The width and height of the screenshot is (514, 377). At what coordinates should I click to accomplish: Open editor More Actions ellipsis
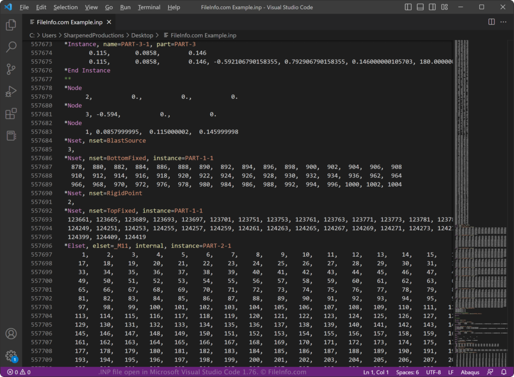coord(503,22)
